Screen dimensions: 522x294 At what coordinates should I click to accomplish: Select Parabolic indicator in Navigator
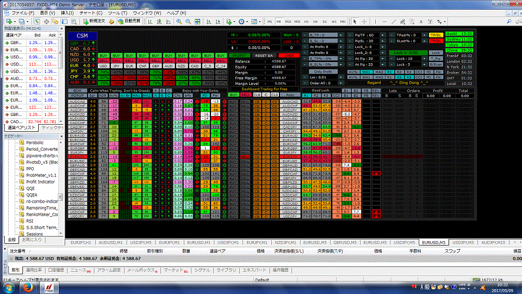click(x=35, y=142)
